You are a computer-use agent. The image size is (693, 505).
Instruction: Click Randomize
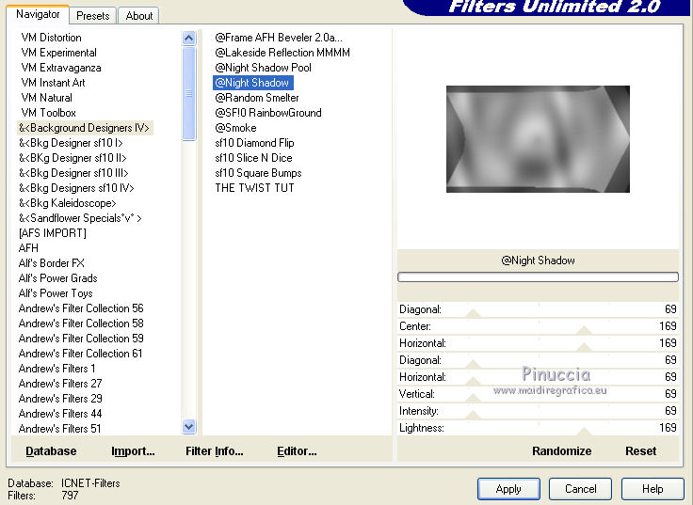562,451
